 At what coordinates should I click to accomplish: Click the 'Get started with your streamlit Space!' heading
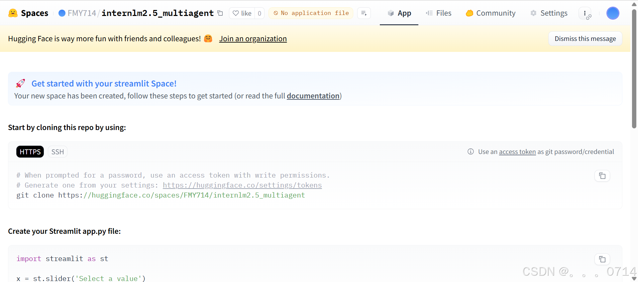104,83
